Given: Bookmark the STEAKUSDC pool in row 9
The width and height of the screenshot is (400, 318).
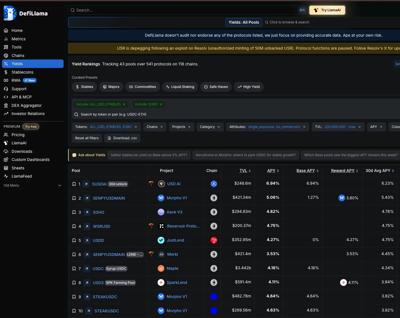Looking at the screenshot, I should 74,297.
